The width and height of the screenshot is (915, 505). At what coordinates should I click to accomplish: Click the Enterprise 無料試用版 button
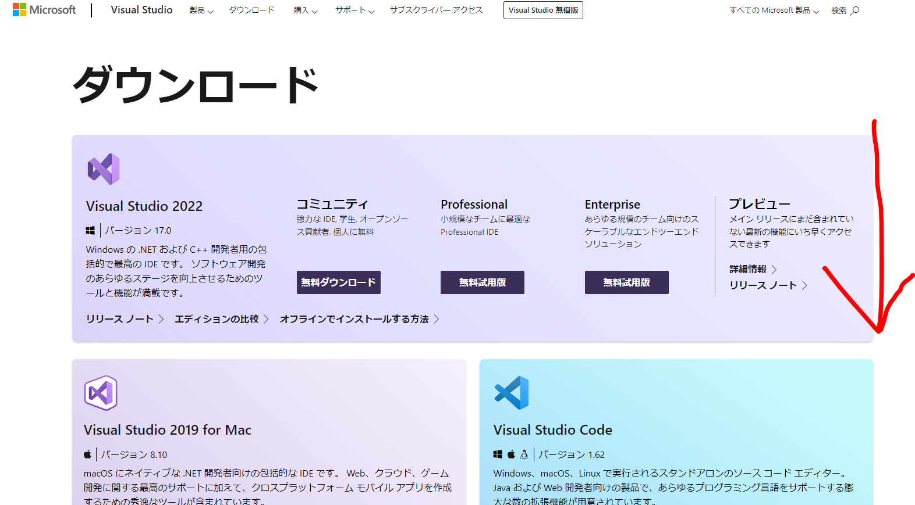coord(627,282)
